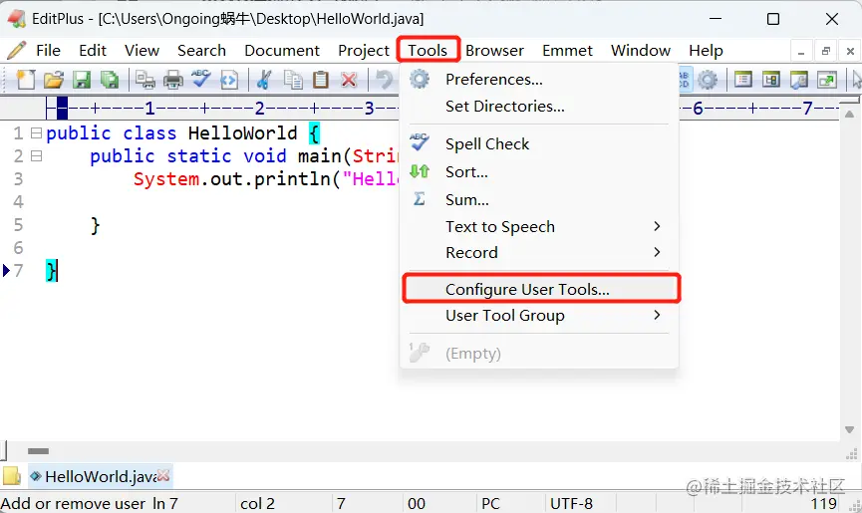Click the 'col 2' status bar field

pos(257,503)
